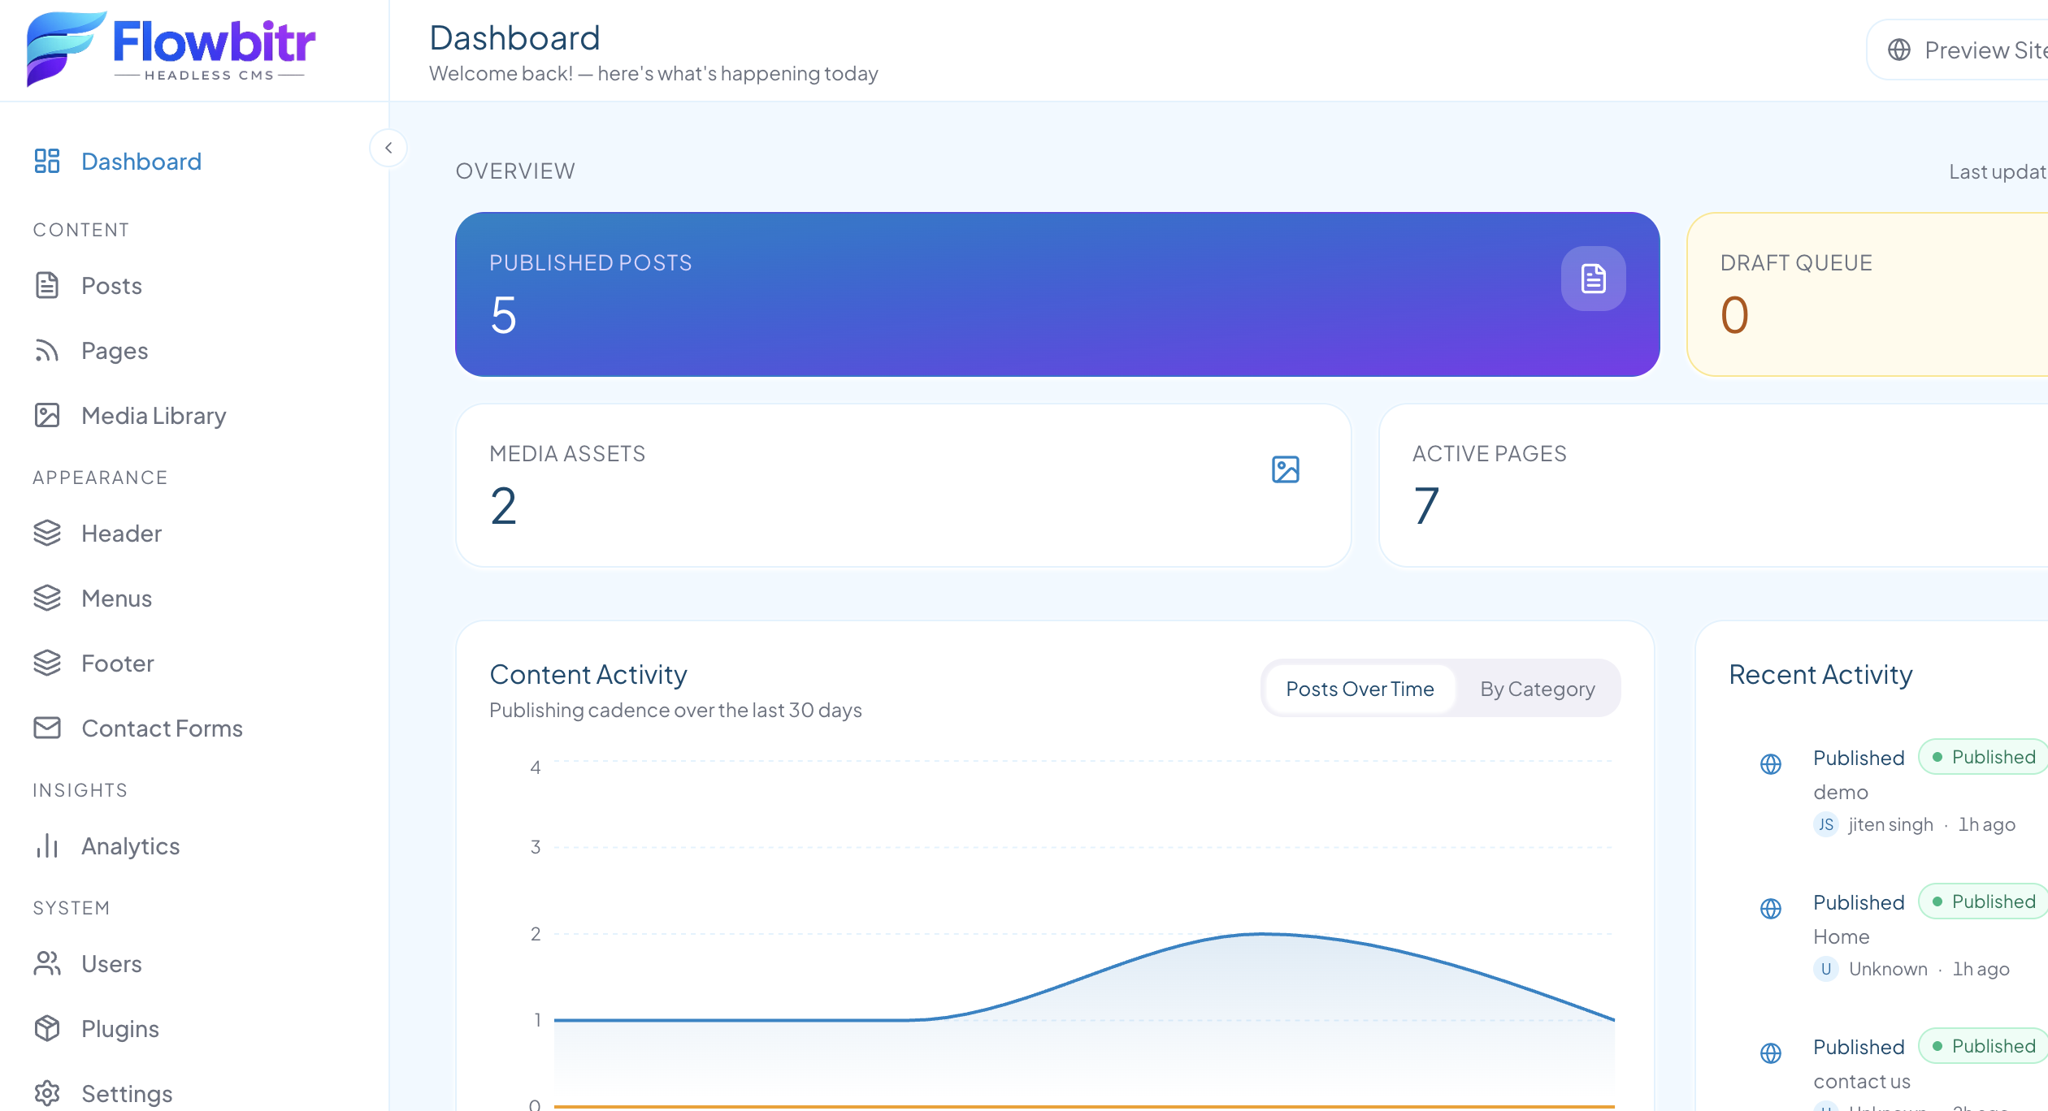This screenshot has width=2048, height=1111.
Task: Click the Header layers icon
Action: (x=47, y=533)
